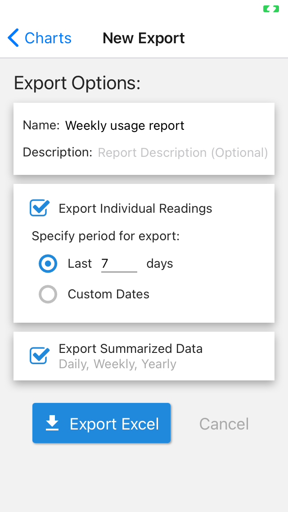Tap the Custom Dates label text
Screen dimensions: 288x512
pyautogui.click(x=108, y=294)
